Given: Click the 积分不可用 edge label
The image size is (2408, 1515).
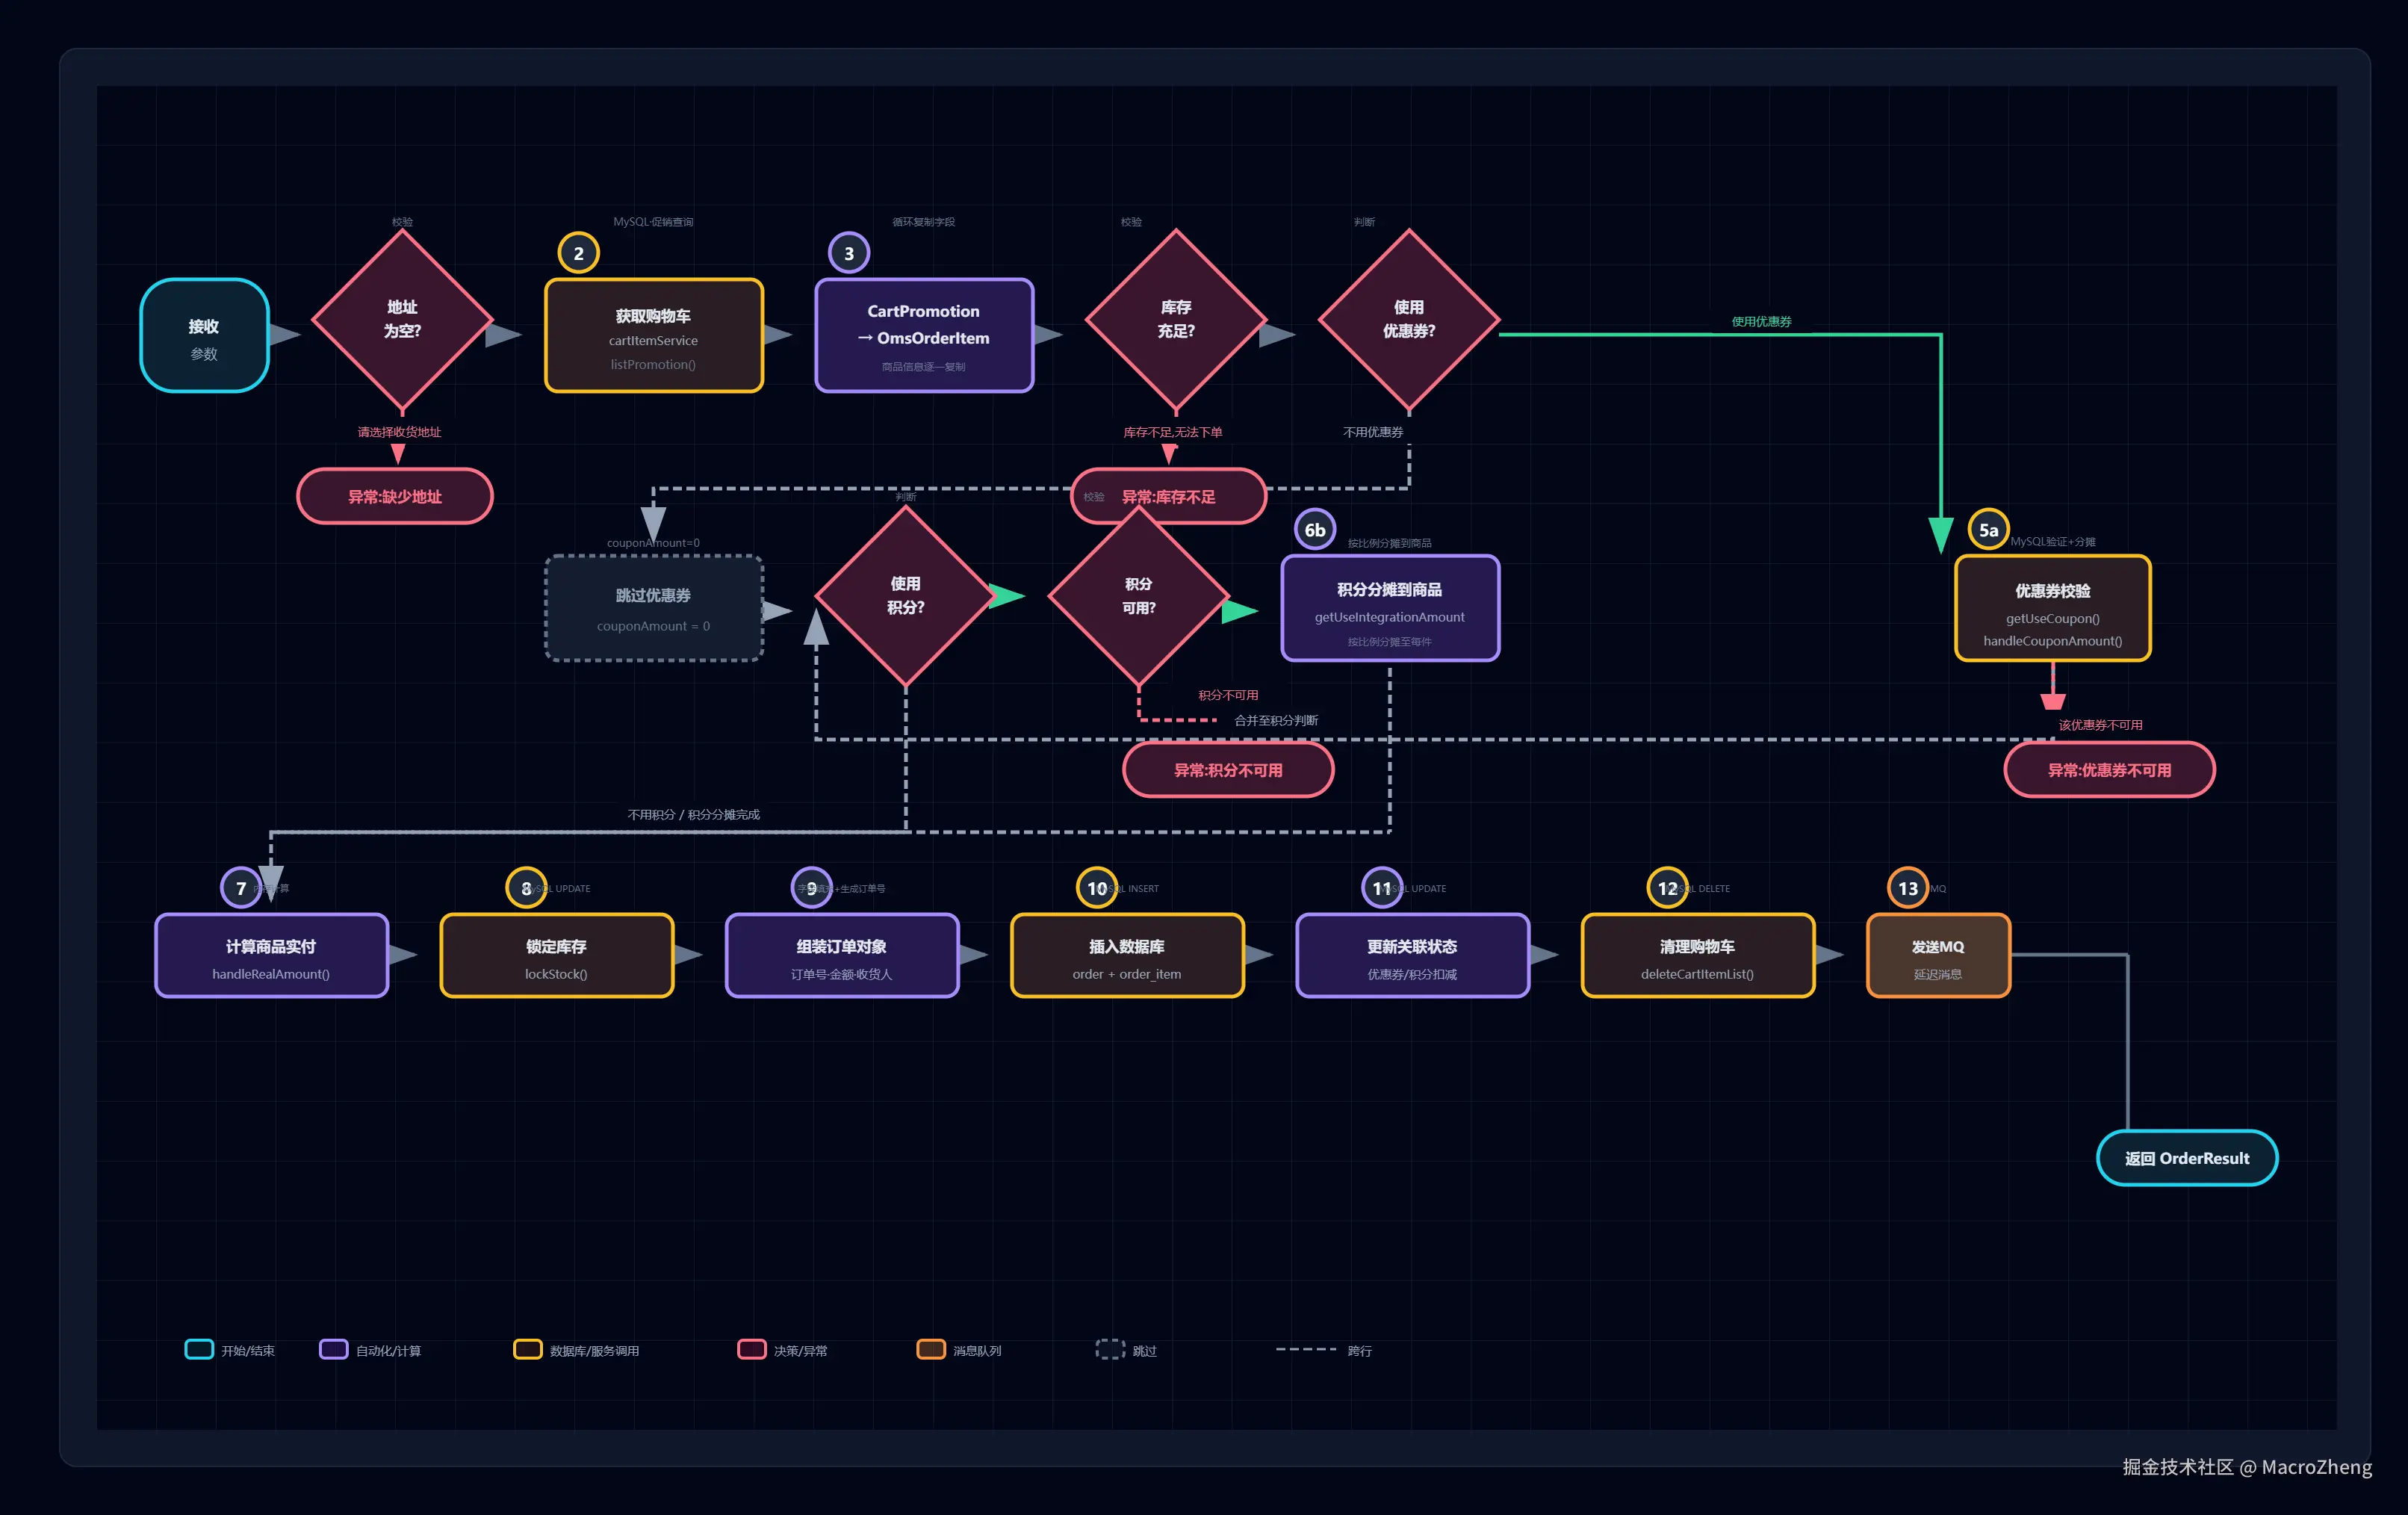Looking at the screenshot, I should point(1228,695).
